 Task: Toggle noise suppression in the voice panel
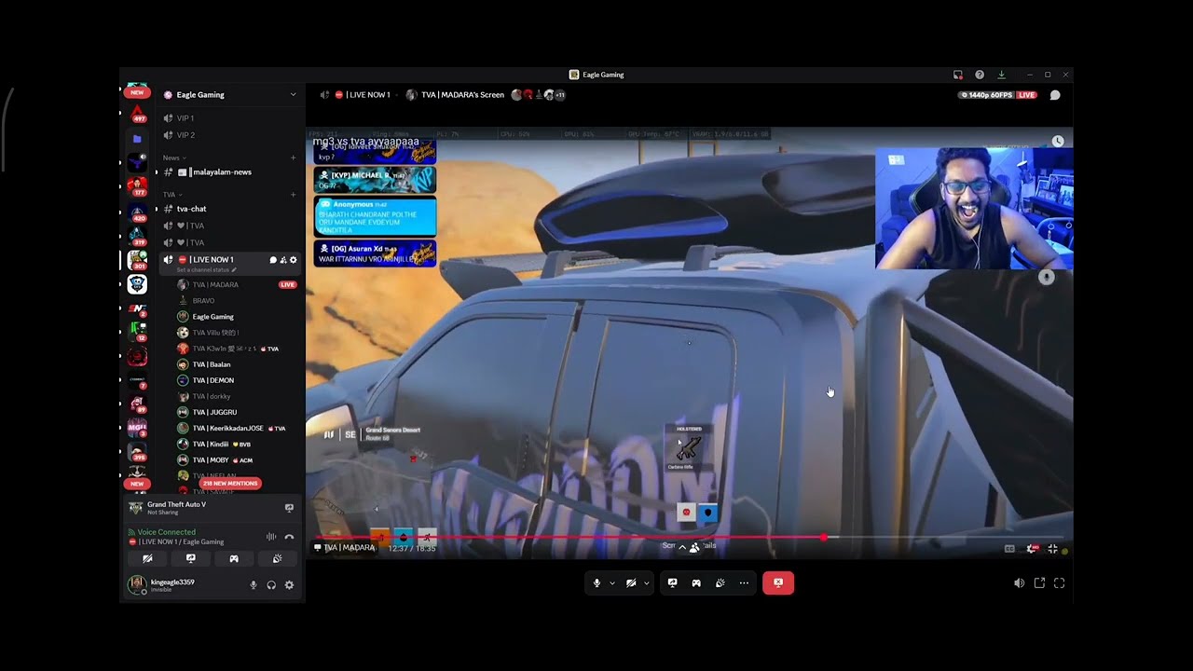coord(271,537)
